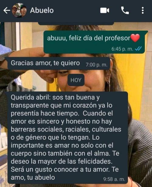
Task: Tap the partially hidden message bubble at top
Action: 76,23
